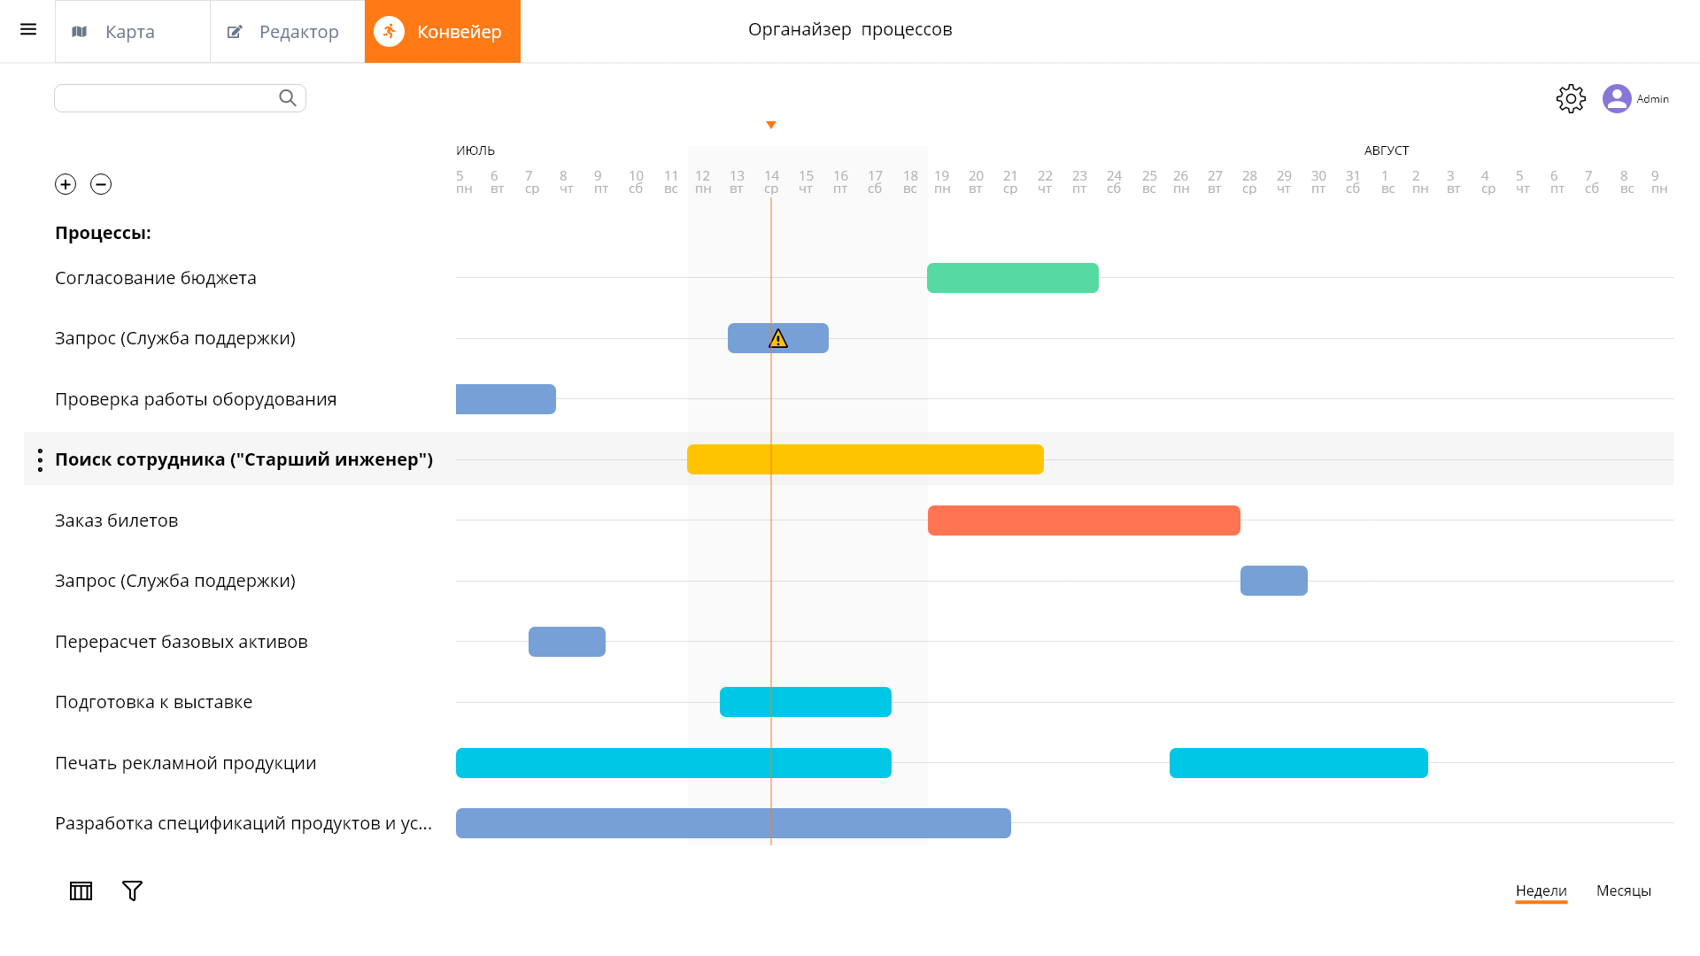1700x956 pixels.
Task: Select the green Согласование бюджета bar
Action: point(1012,278)
